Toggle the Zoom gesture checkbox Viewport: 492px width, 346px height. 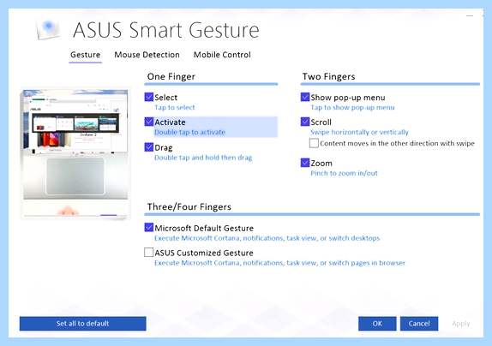click(x=305, y=163)
